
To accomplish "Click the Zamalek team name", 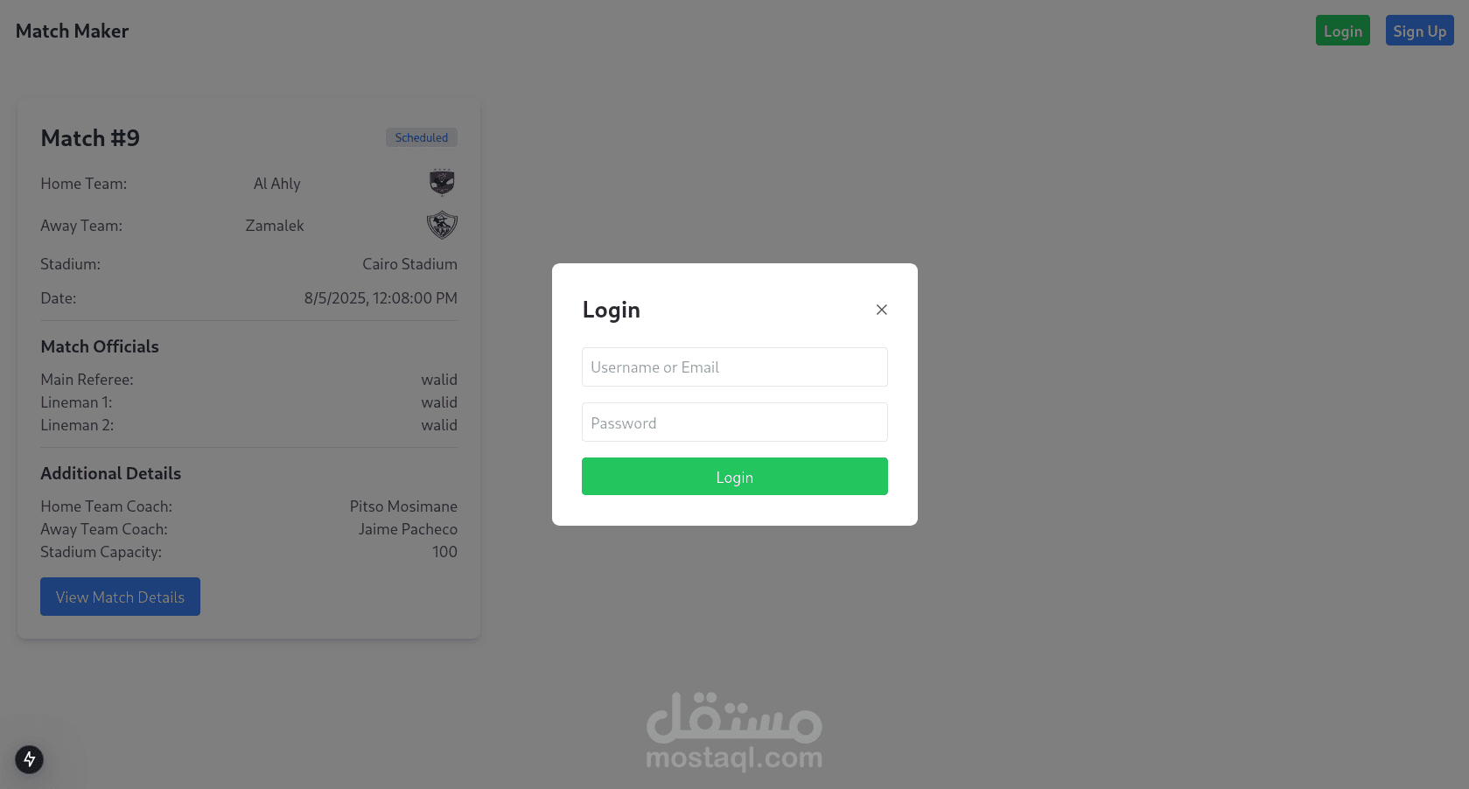I will (275, 226).
